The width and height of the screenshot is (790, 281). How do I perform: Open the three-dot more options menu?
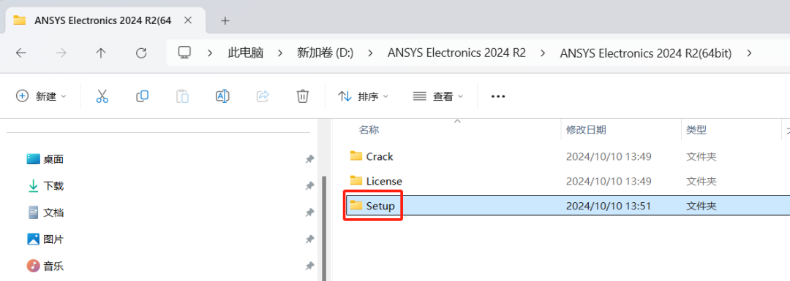point(498,96)
